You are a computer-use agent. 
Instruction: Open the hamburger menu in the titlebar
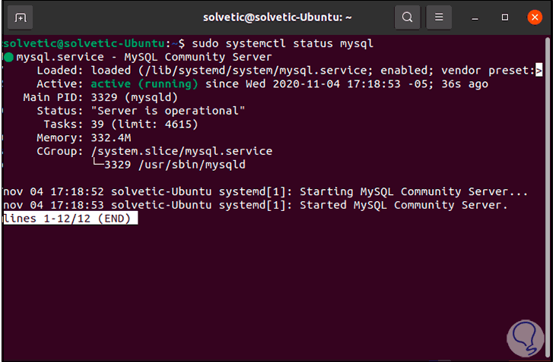(438, 17)
